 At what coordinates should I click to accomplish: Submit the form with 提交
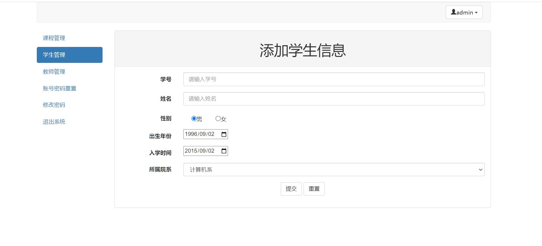291,189
